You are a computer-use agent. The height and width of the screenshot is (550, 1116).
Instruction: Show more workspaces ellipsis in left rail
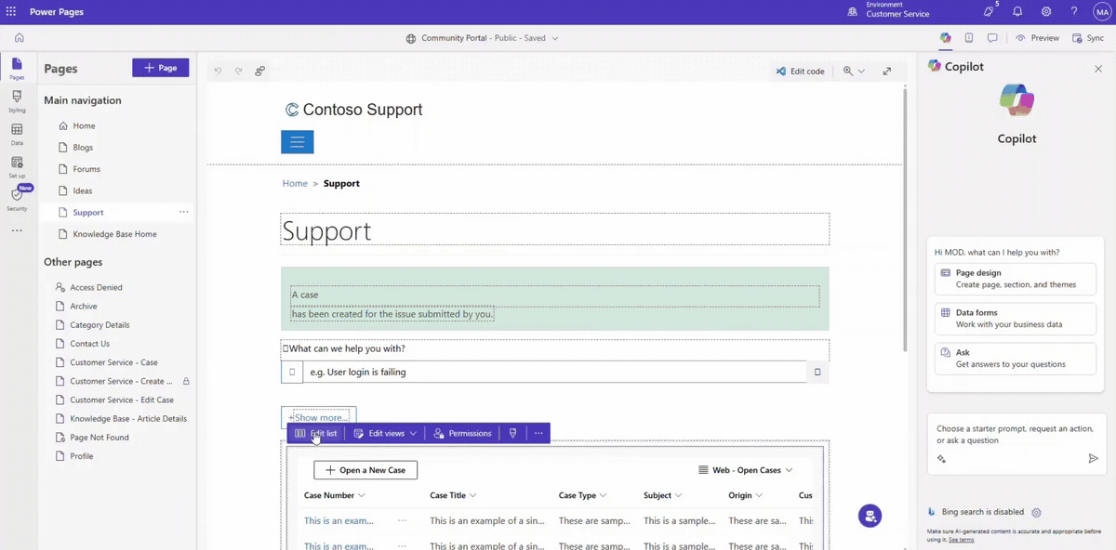pos(17,230)
